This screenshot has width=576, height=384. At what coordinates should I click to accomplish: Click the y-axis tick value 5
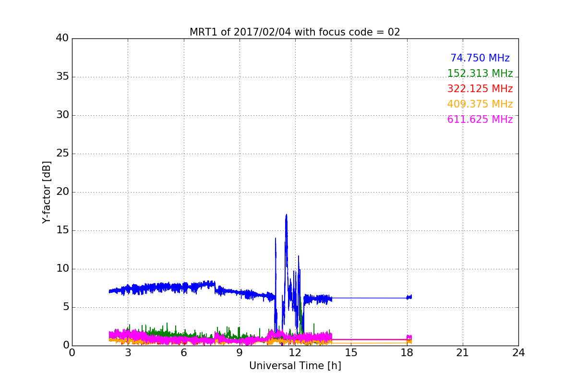tap(65, 307)
